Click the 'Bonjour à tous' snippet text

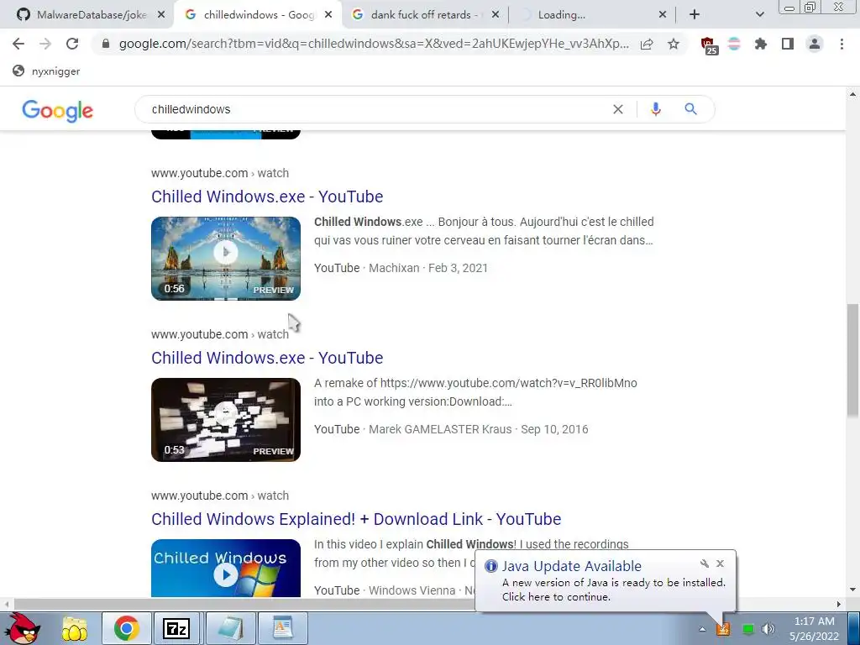(484, 231)
